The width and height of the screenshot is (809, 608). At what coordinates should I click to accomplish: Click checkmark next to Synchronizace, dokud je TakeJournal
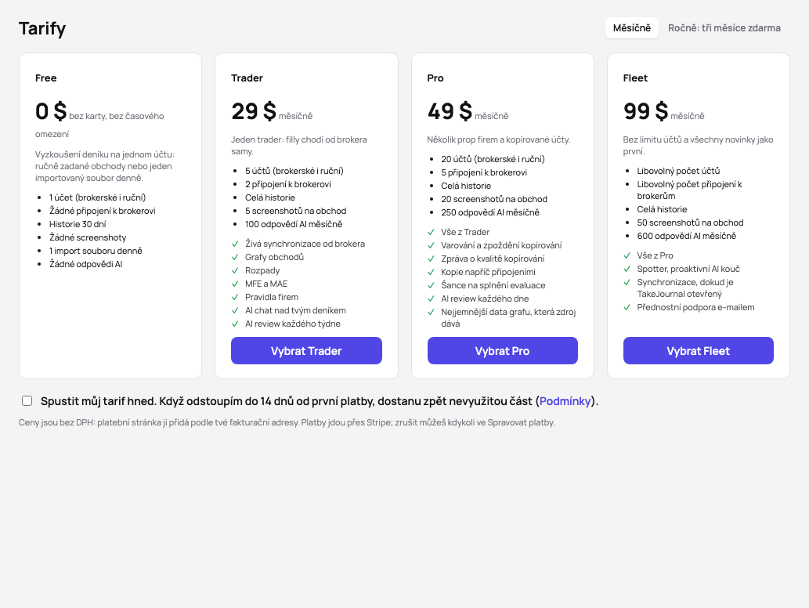[627, 283]
